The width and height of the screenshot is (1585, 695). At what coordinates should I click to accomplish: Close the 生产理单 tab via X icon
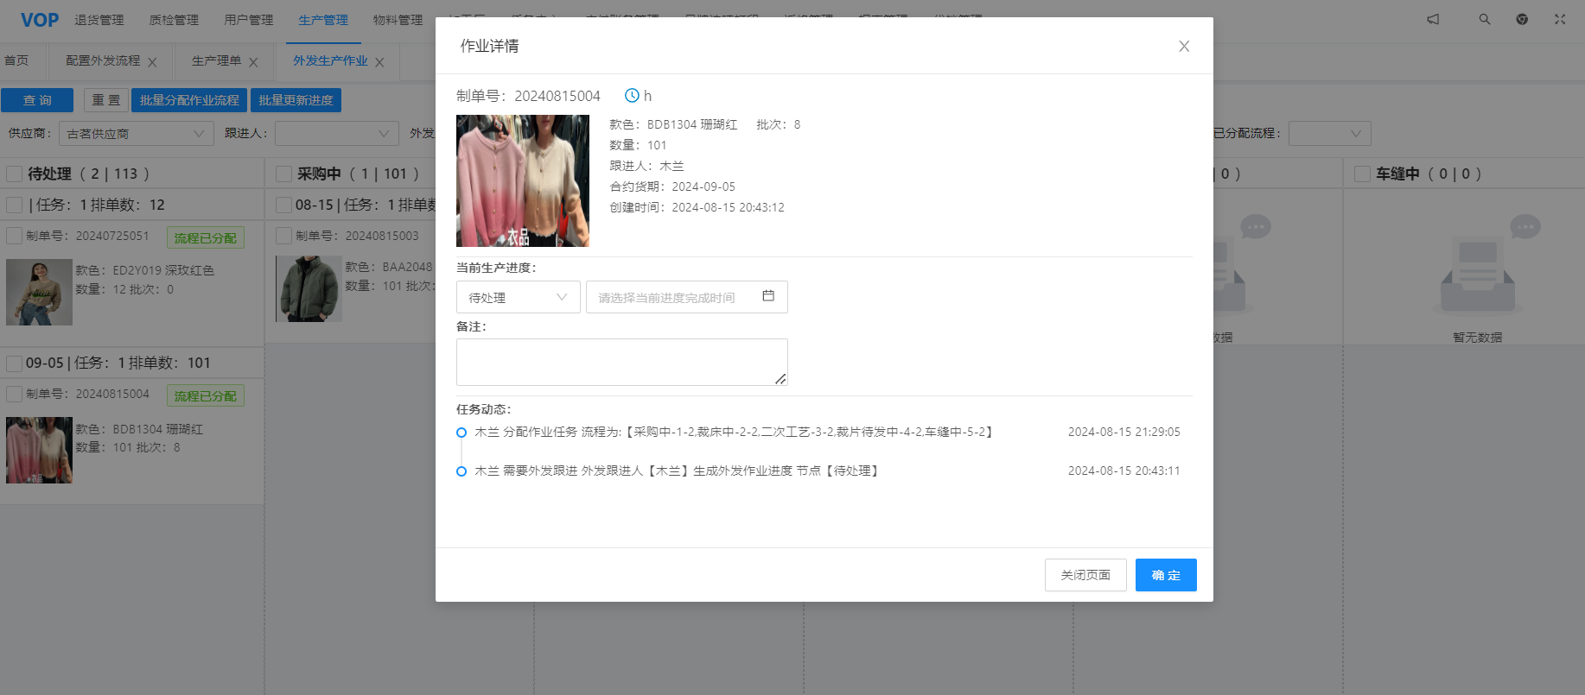tap(253, 62)
